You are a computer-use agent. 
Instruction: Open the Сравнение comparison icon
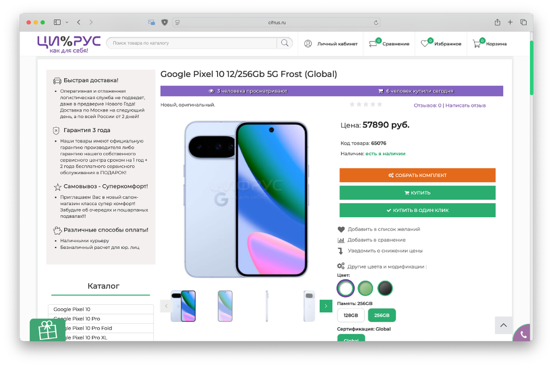[374, 43]
